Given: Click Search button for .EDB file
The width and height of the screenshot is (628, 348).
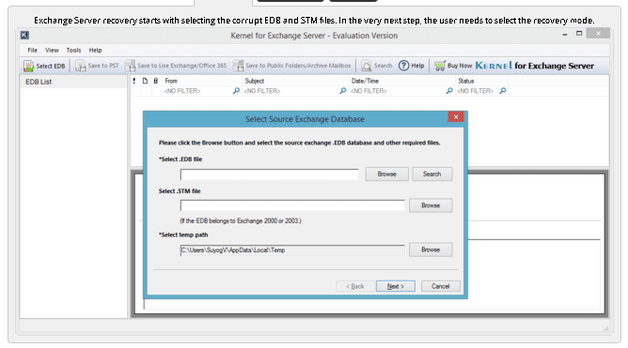Looking at the screenshot, I should point(432,174).
